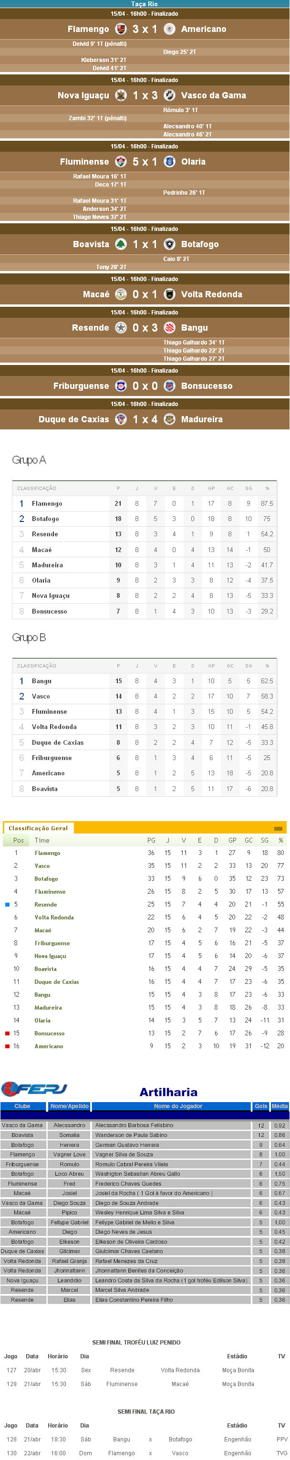This screenshot has width=290, height=1460.
Task: Click the Gols column header in Artilharia
Action: pos(260,1106)
